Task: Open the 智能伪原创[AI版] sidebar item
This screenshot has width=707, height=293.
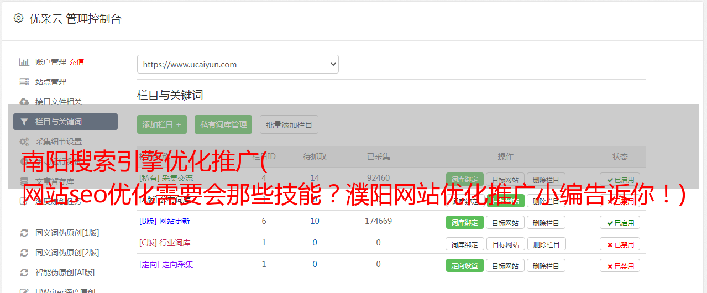Action: [65, 273]
